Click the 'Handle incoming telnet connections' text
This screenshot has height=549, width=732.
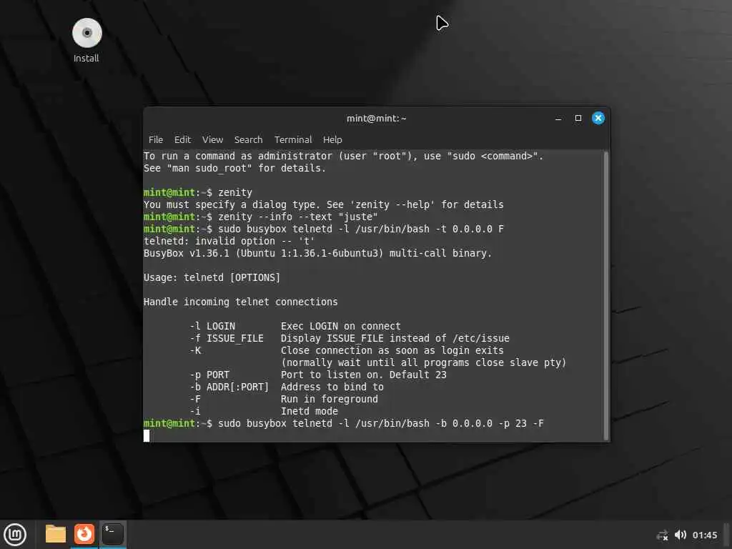tap(240, 302)
